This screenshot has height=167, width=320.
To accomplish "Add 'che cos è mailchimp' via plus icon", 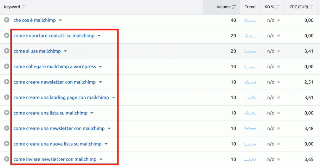I will [x=7, y=20].
